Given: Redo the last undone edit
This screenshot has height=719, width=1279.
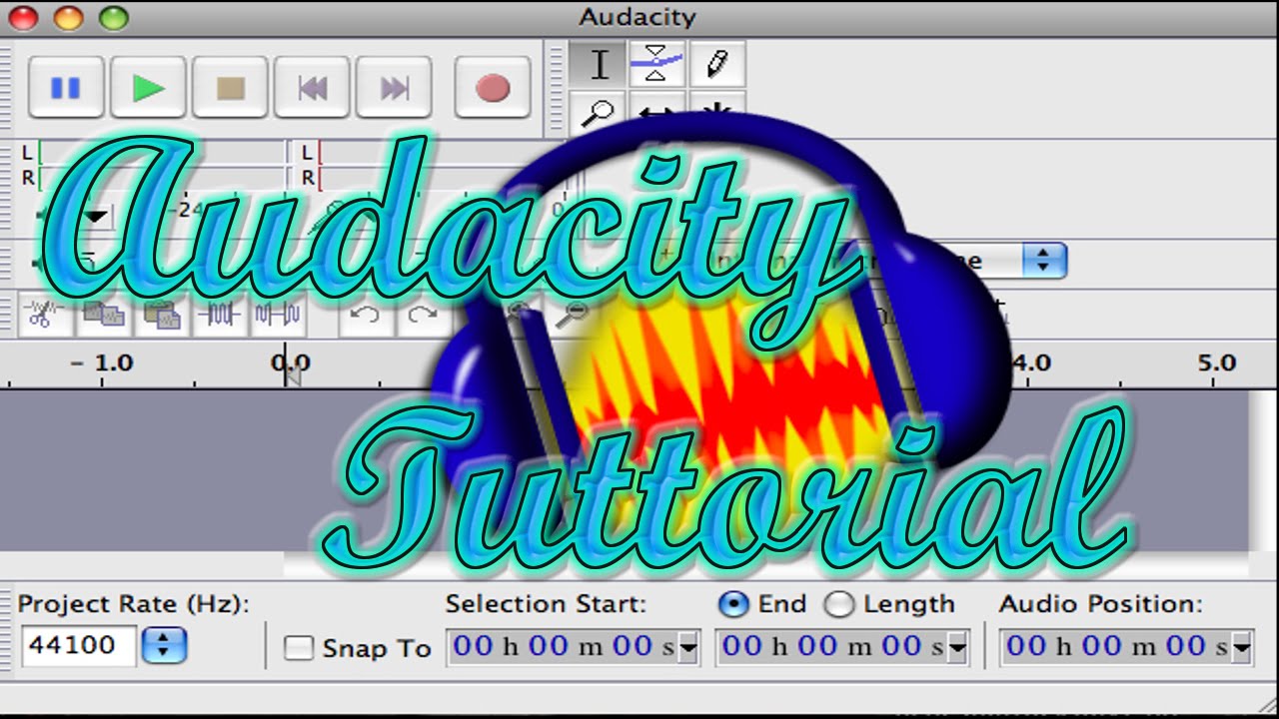Looking at the screenshot, I should [424, 316].
